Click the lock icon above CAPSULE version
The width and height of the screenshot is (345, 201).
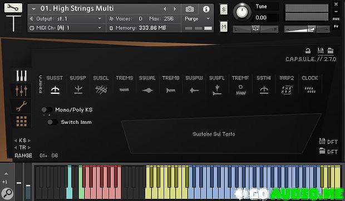[308, 51]
